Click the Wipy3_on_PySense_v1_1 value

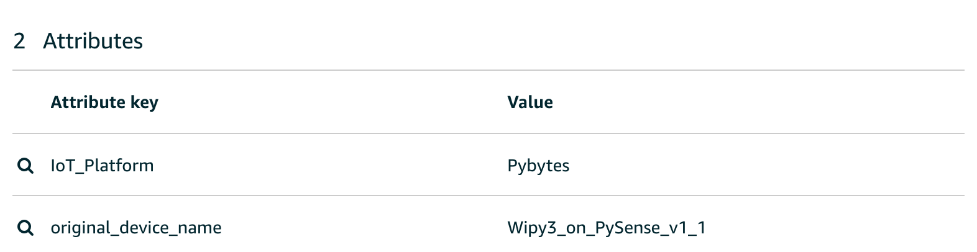click(x=607, y=228)
